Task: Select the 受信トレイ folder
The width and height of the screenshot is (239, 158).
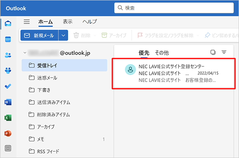Action: coord(64,65)
